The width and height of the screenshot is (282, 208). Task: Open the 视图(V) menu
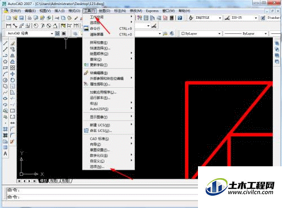45,11
